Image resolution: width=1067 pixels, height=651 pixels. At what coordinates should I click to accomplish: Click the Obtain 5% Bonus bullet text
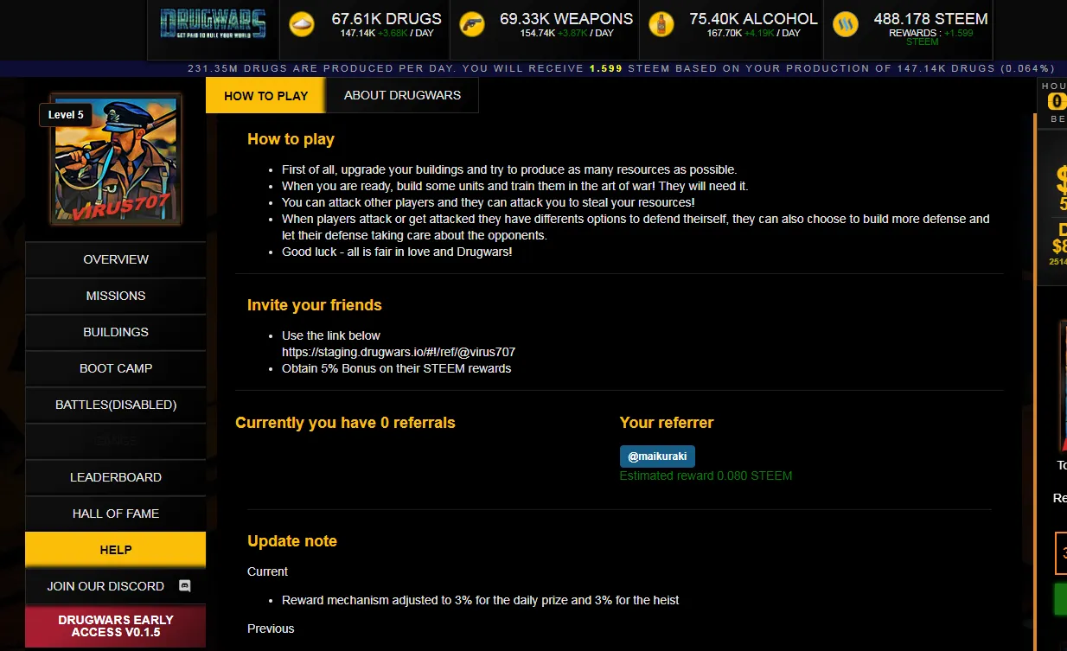click(396, 368)
